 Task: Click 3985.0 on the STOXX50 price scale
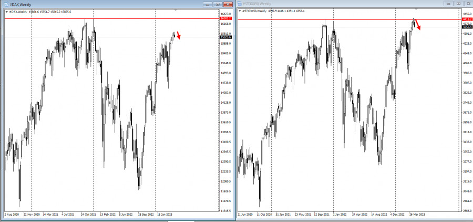pyautogui.click(x=467, y=73)
